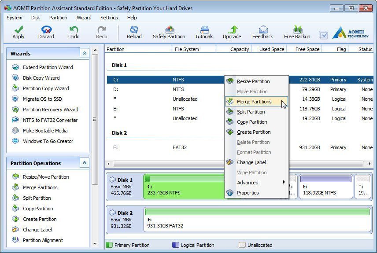
Task: Open the Disk menu
Action: 36,18
